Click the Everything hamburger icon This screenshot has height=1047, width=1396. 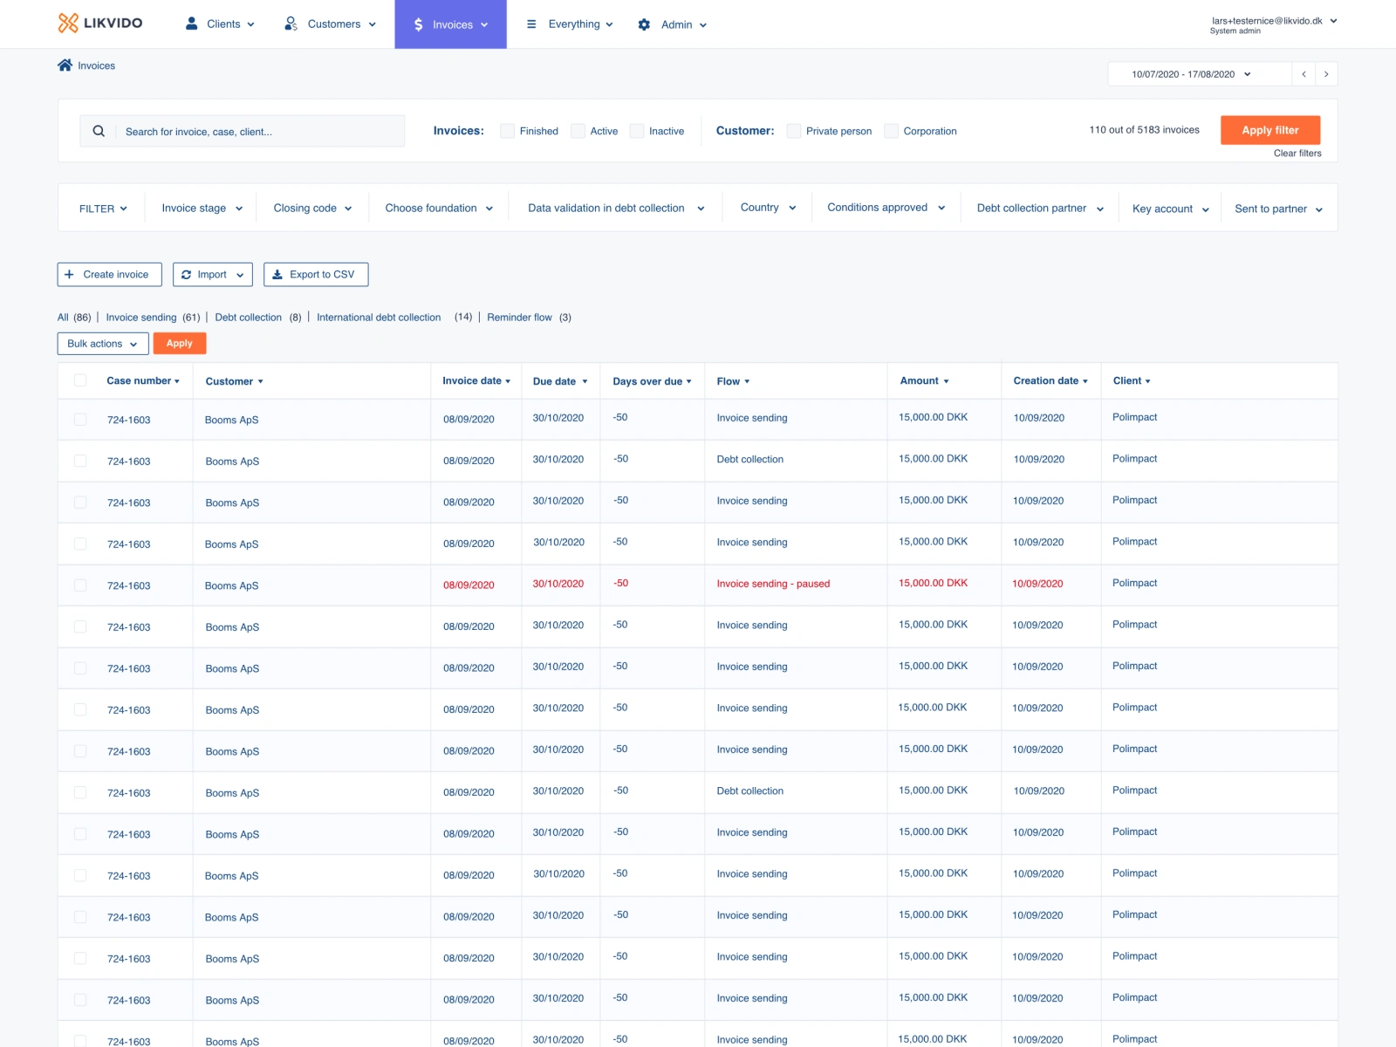[x=531, y=24]
